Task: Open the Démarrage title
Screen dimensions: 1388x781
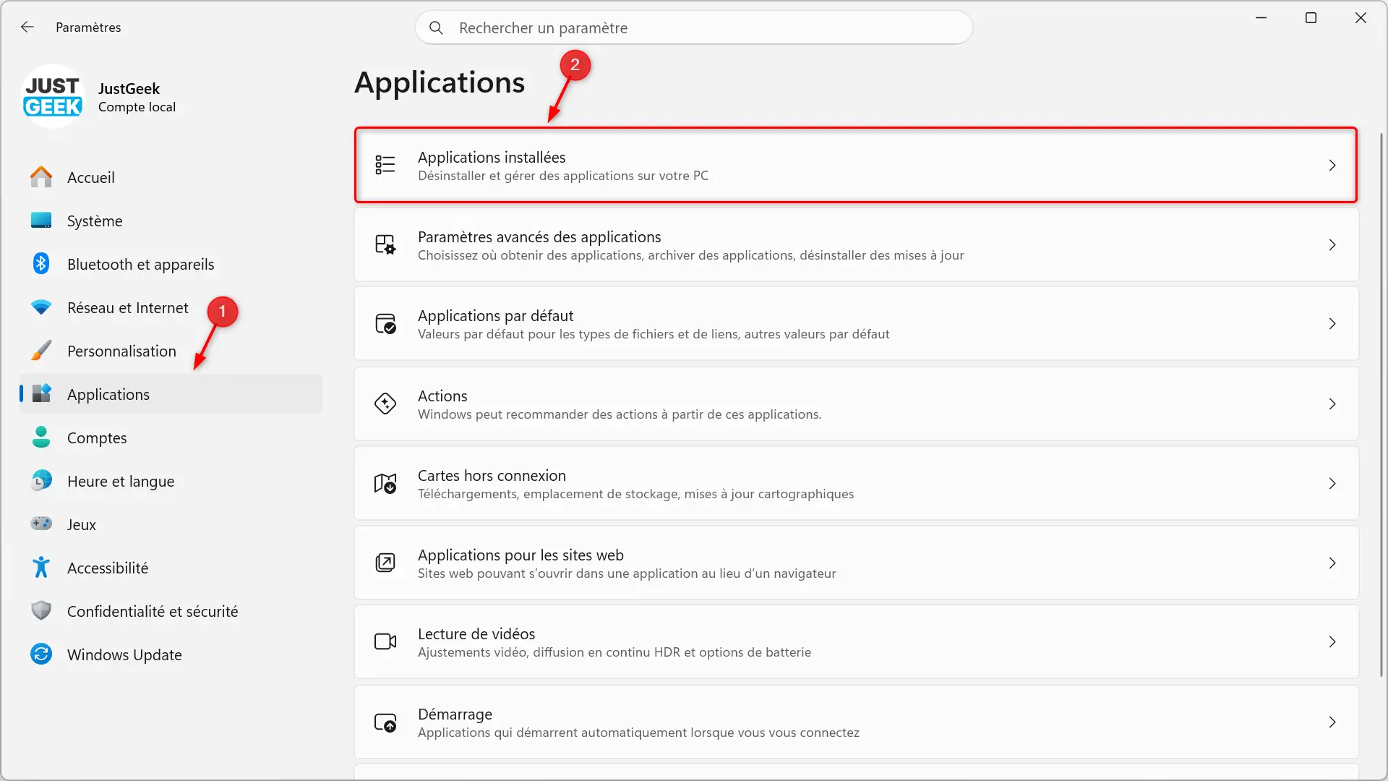Action: point(455,714)
